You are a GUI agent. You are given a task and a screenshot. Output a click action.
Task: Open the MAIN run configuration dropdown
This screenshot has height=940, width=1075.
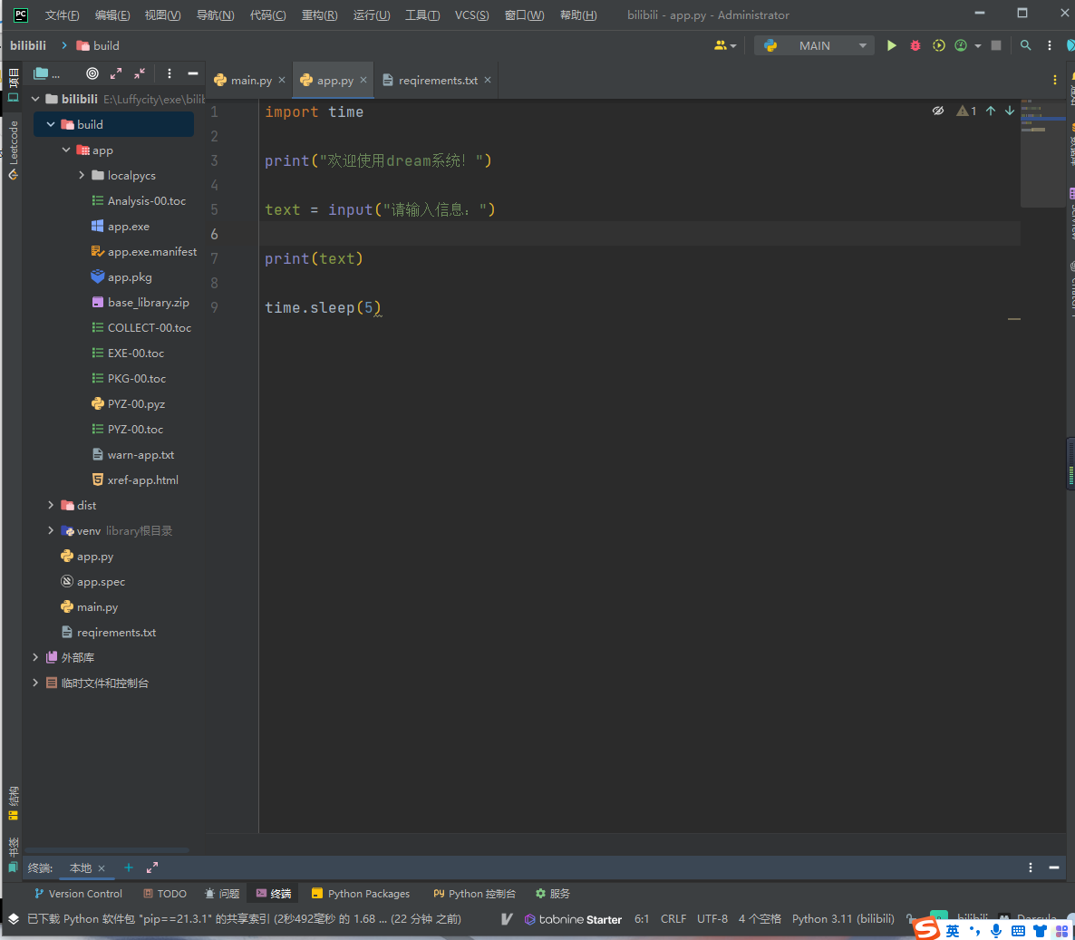click(814, 45)
